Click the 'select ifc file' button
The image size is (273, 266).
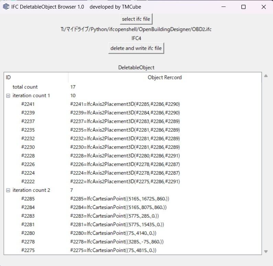click(136, 19)
